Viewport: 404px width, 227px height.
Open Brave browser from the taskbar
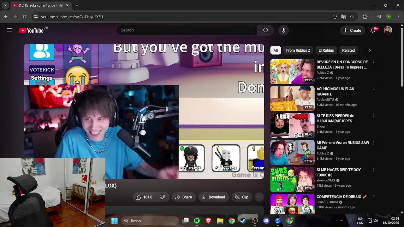tap(208, 221)
